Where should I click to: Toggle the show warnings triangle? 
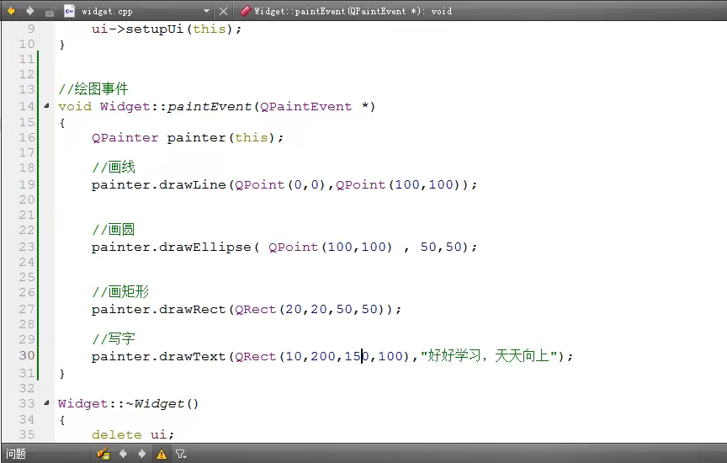point(162,455)
